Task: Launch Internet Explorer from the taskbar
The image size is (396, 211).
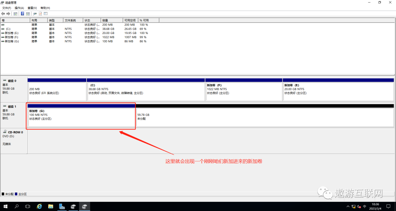Action: point(39,207)
